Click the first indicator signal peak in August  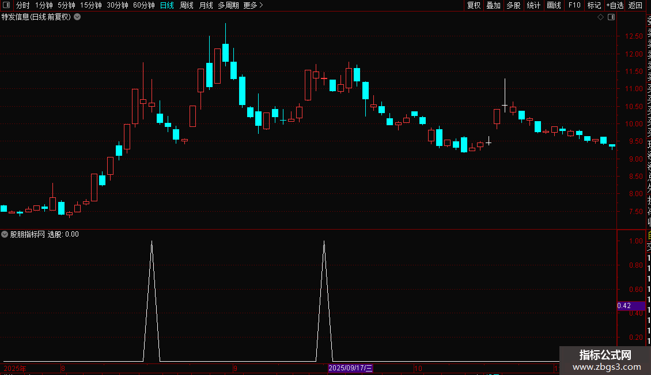pos(152,242)
